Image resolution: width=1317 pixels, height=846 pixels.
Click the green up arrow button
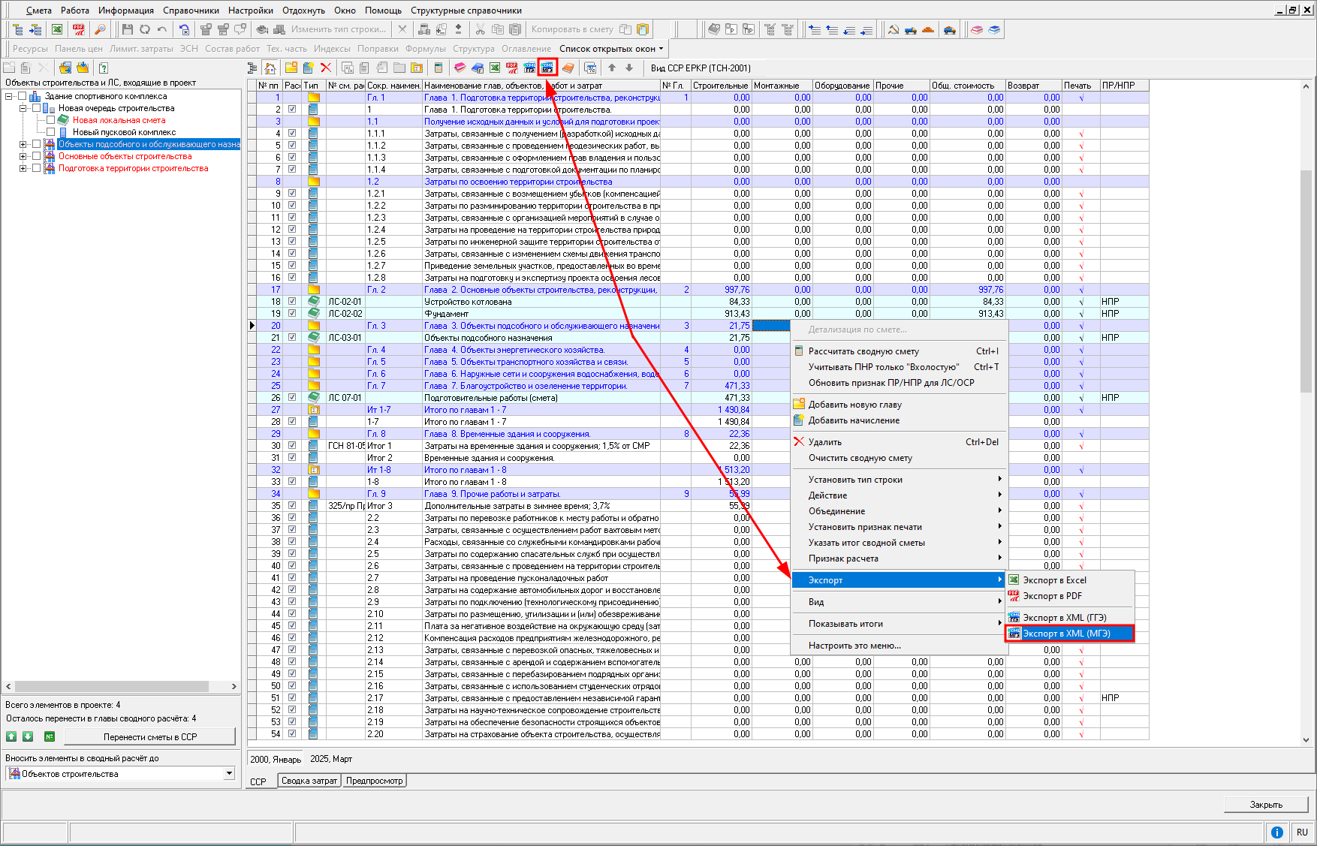pyautogui.click(x=11, y=736)
